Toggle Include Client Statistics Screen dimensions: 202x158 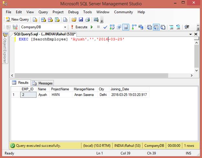coord(141,27)
